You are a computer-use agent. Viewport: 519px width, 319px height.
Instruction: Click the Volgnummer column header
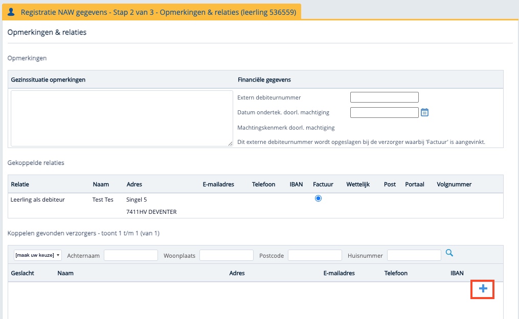(454, 184)
